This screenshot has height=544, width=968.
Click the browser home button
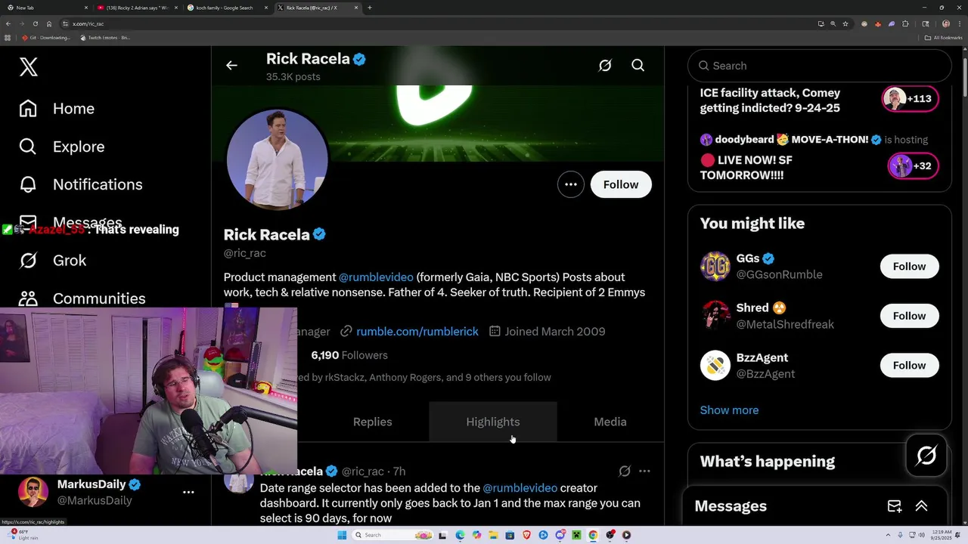49,23
